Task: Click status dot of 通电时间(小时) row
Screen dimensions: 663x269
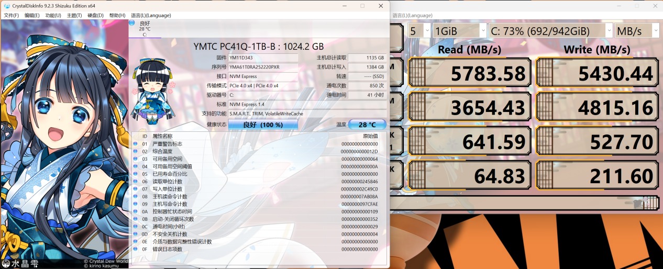Action: click(x=135, y=227)
